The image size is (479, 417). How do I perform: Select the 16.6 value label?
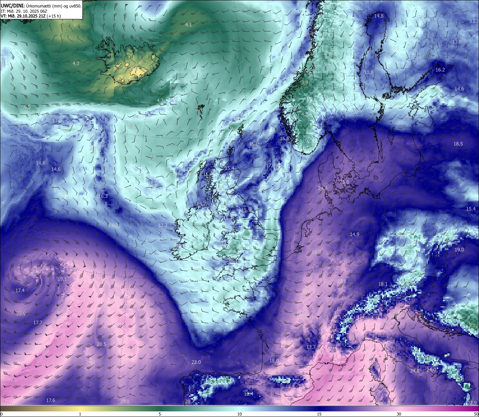[x=285, y=139]
